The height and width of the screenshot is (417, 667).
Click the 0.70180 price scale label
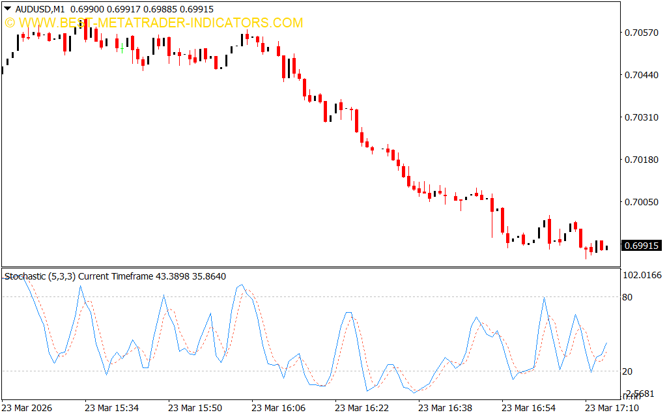(x=642, y=160)
